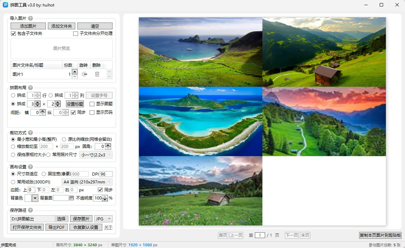
Task: Select the 缩放裁切至 radio option
Action: 13,147
